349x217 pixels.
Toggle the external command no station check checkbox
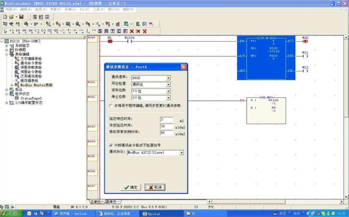(x=111, y=145)
